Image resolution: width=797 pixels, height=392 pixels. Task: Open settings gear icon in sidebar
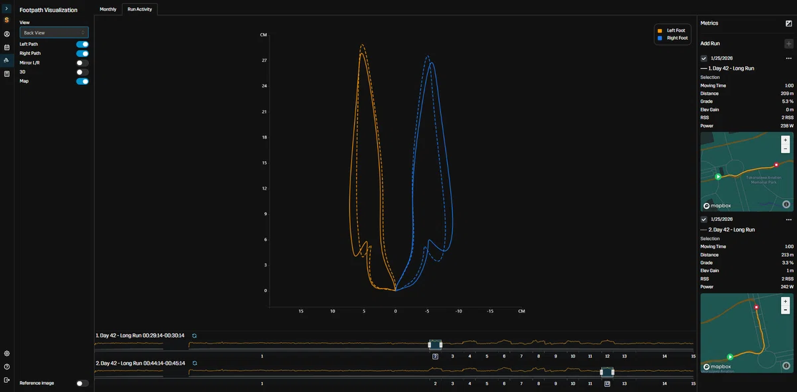pos(7,354)
